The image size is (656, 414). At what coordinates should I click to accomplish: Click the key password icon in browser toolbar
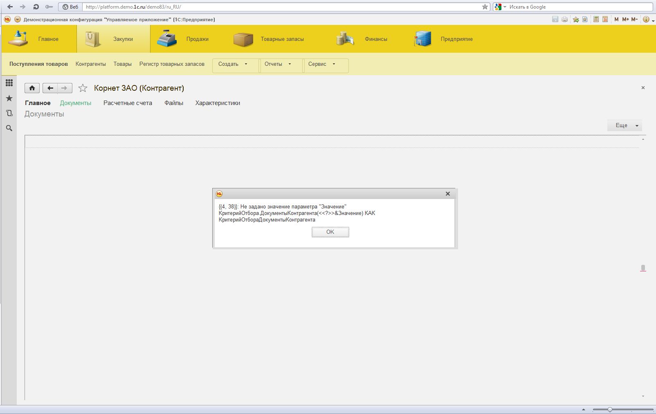pos(49,7)
